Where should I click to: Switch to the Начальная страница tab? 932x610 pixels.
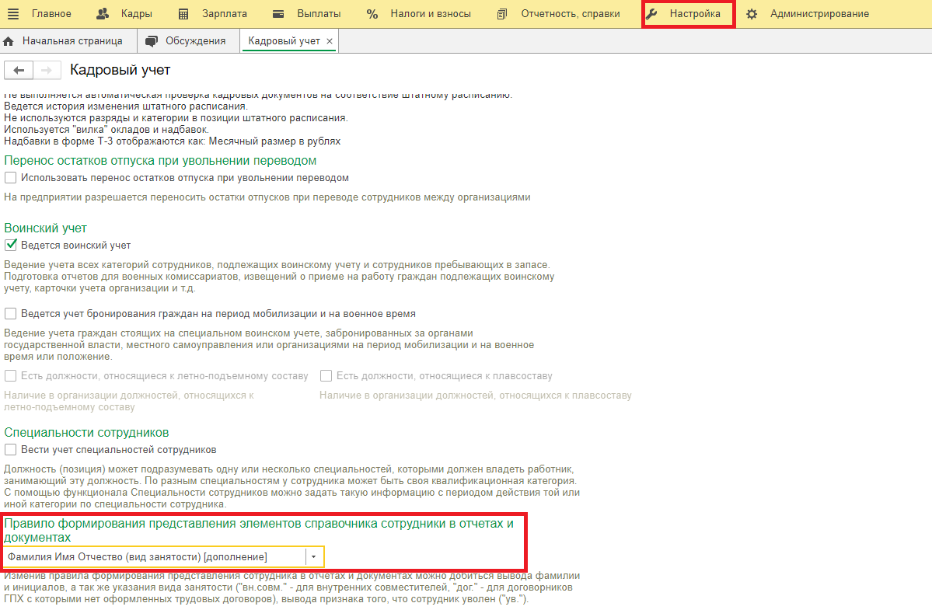coord(72,41)
